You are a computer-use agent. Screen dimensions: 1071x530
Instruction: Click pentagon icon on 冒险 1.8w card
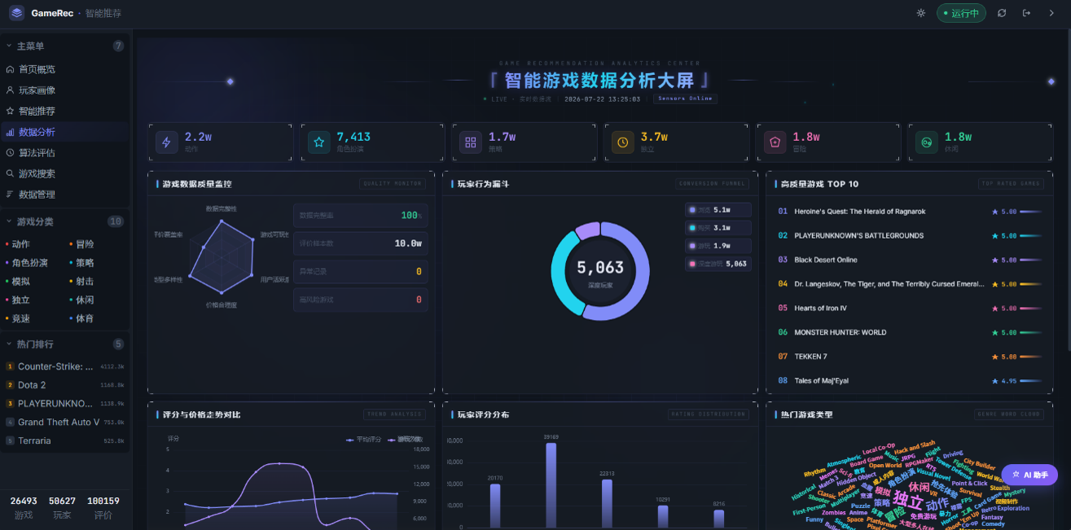775,142
